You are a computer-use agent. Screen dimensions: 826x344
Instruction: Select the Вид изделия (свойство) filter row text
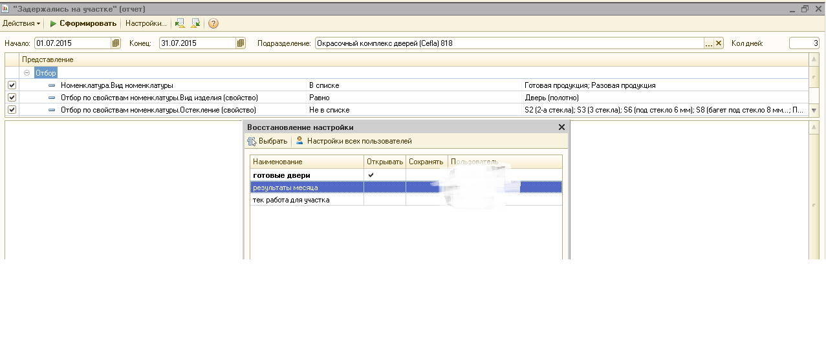159,98
